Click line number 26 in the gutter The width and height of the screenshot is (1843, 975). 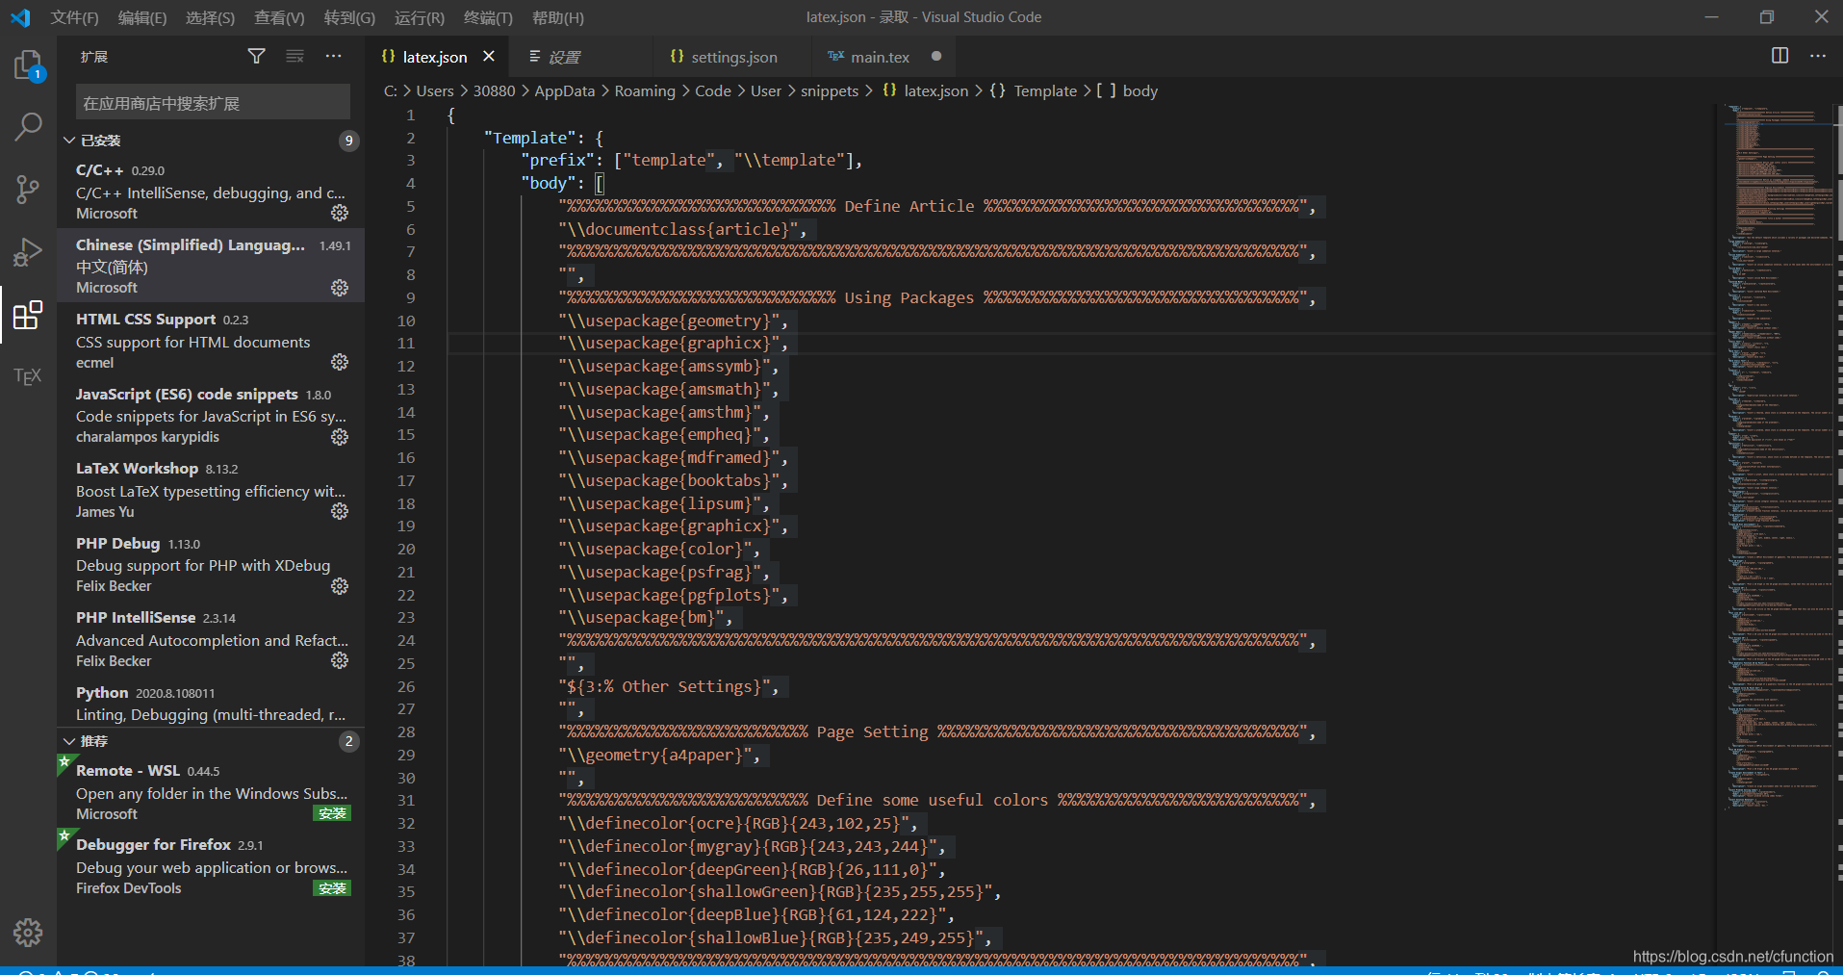(x=406, y=686)
